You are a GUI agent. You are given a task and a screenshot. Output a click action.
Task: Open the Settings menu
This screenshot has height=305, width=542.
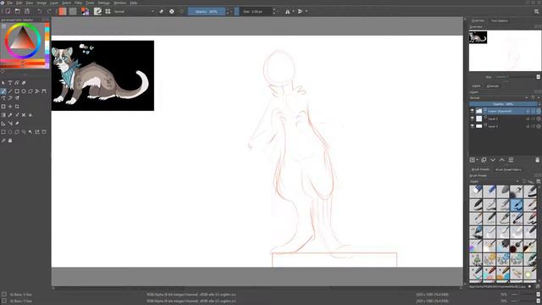[x=103, y=3]
